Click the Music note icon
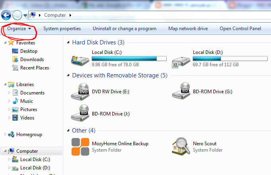Screen dimensions: 271x175 [15, 101]
